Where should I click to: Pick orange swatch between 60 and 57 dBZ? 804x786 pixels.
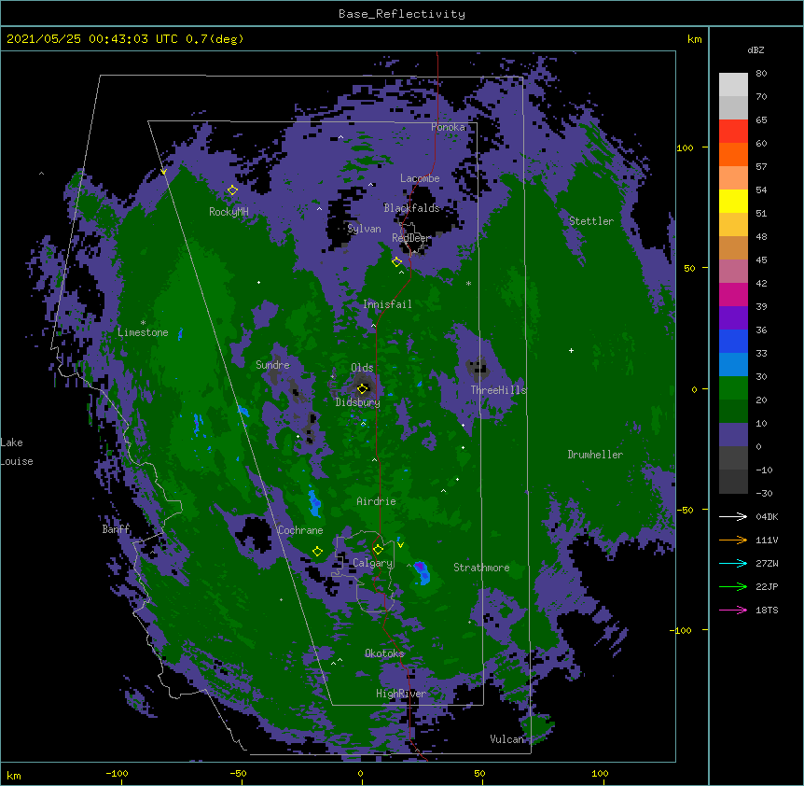point(733,154)
